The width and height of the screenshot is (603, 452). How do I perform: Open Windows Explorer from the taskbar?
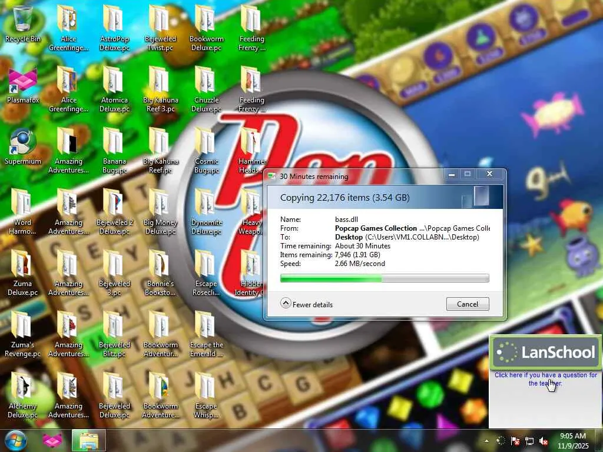88,440
